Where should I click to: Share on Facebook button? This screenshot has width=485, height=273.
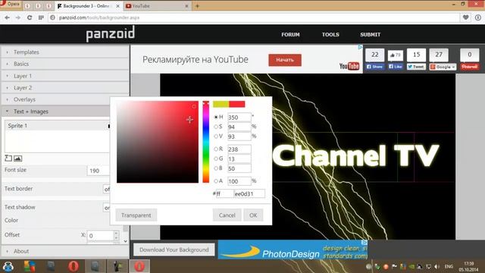(x=375, y=67)
